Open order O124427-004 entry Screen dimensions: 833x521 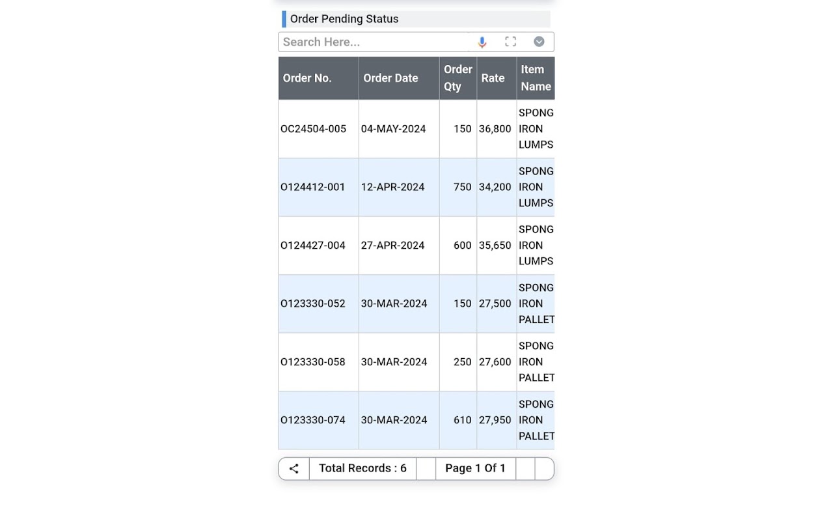click(x=313, y=246)
